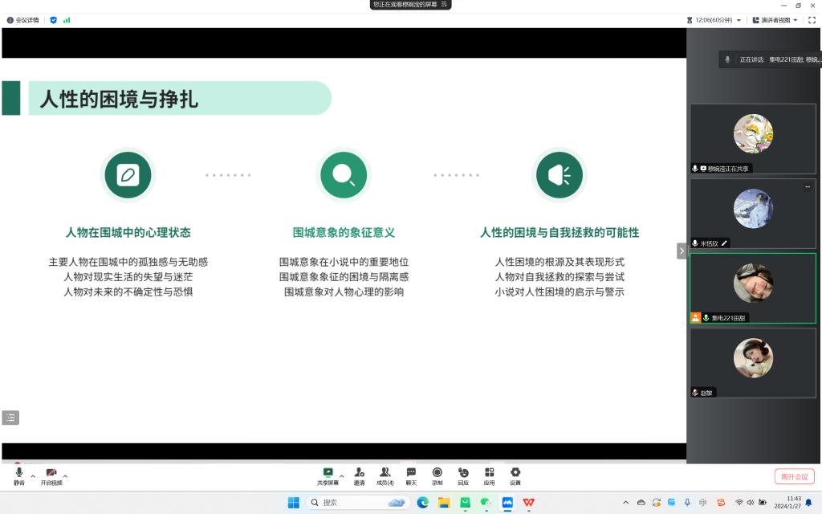
Task: Toggle full screen mode icon at top right
Action: click(812, 20)
